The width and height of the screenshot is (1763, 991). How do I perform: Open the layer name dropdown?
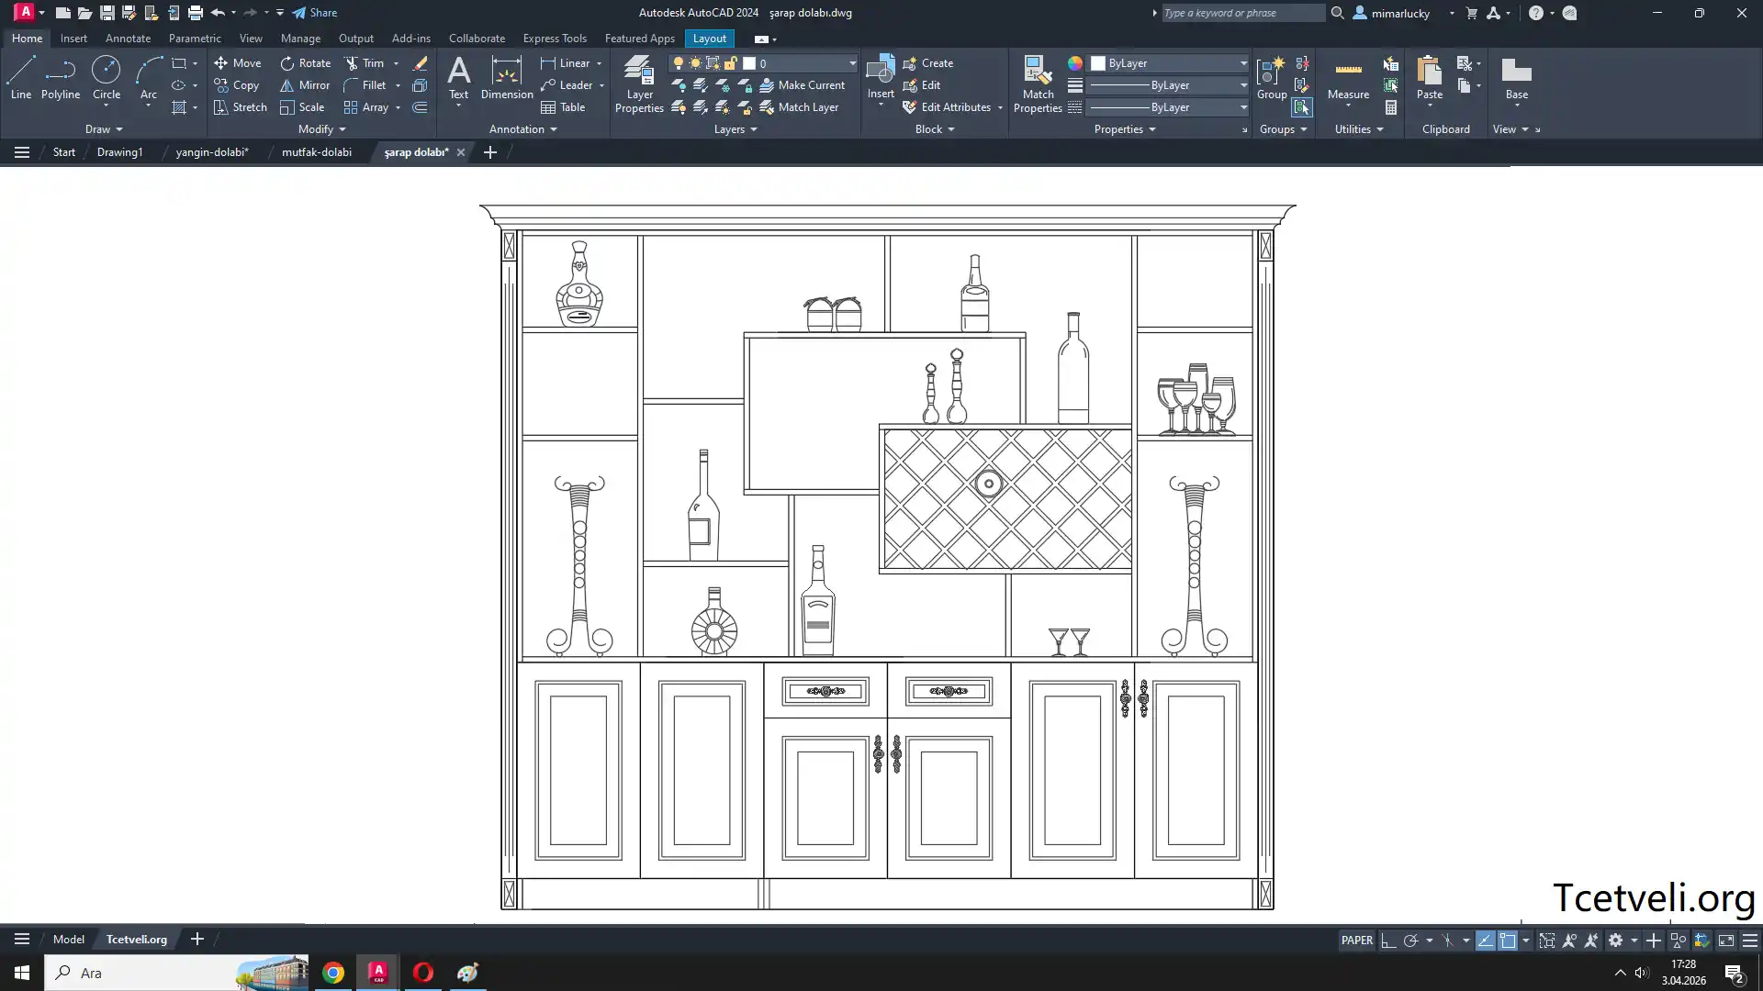[852, 63]
